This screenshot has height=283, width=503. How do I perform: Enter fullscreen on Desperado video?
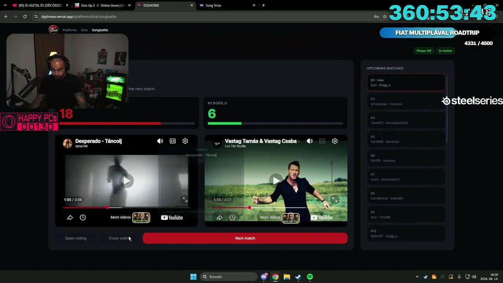coord(185,200)
